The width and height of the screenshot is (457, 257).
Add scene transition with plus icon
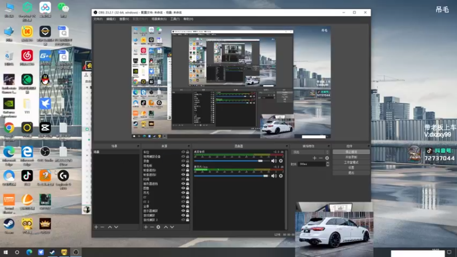[314, 158]
